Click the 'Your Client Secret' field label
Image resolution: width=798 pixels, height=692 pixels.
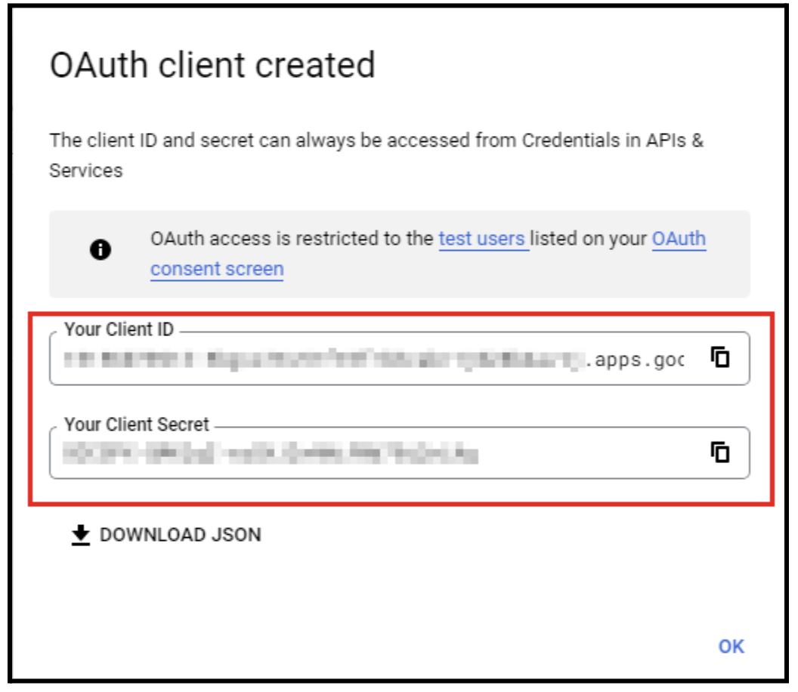pos(137,424)
